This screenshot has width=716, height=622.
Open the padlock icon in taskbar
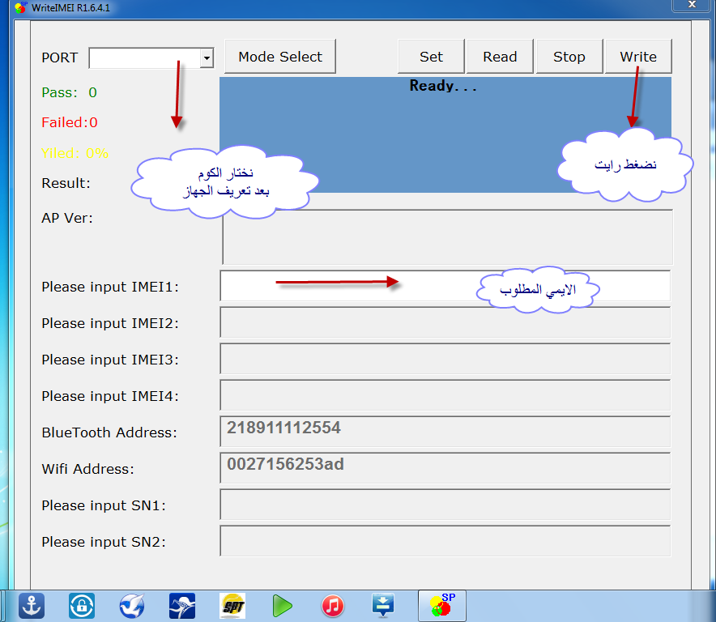[82, 606]
